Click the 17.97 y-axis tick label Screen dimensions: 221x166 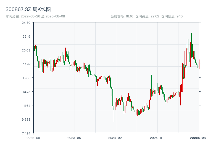pyautogui.click(x=26, y=64)
